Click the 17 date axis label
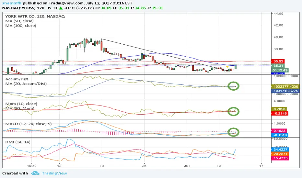The height and width of the screenshot is (178, 302). click(261, 166)
